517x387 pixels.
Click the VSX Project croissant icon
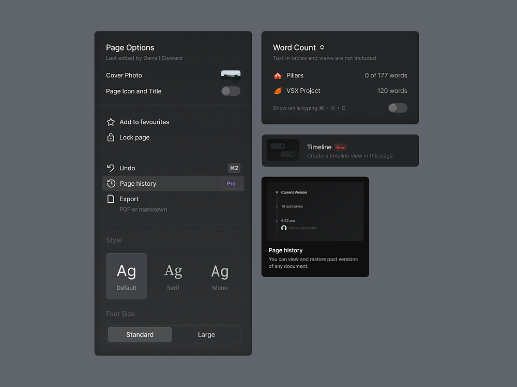(278, 90)
